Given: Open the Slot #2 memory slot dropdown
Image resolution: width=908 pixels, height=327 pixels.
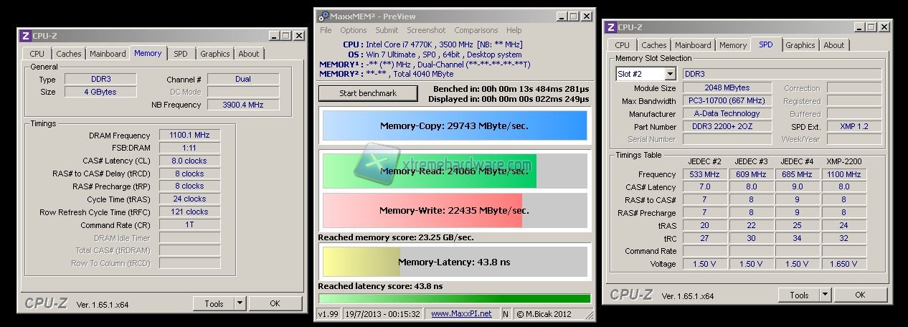Looking at the screenshot, I should point(669,74).
